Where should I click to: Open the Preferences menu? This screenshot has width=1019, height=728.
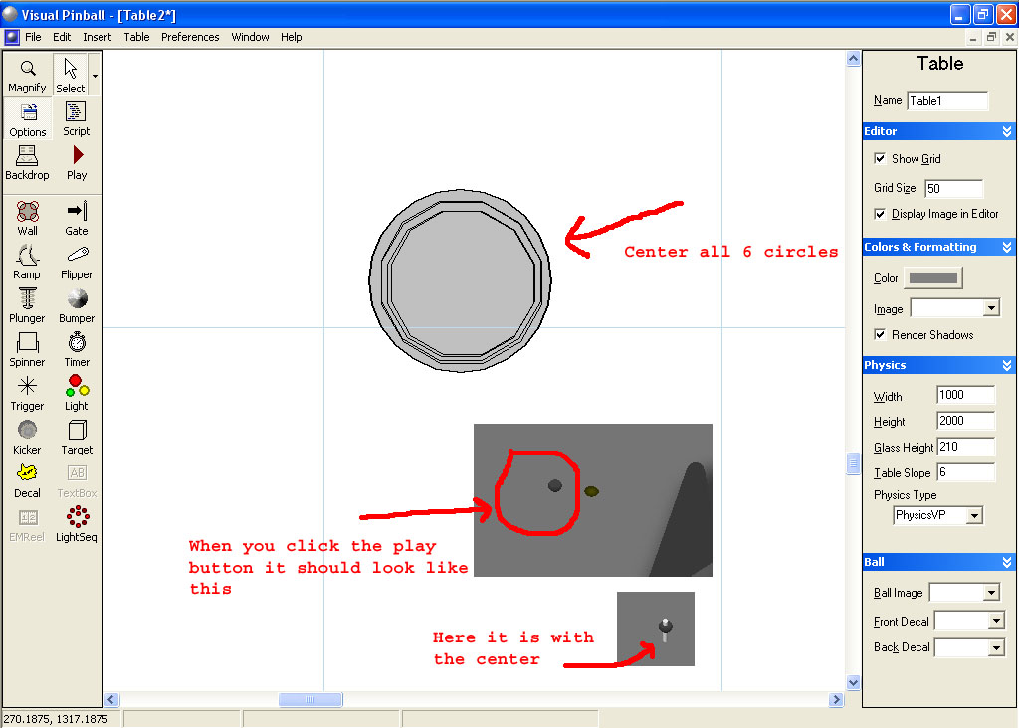coord(190,37)
